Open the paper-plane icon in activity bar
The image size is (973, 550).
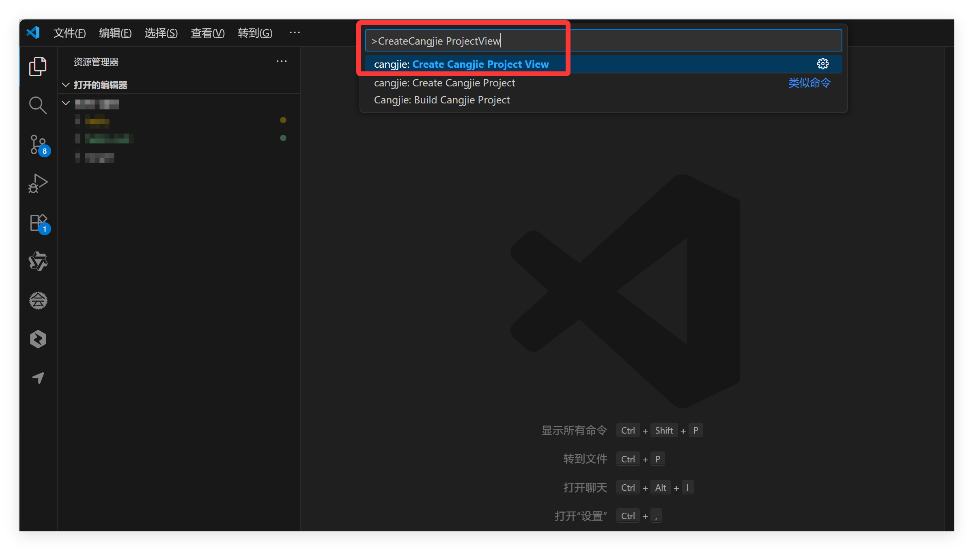(x=38, y=378)
